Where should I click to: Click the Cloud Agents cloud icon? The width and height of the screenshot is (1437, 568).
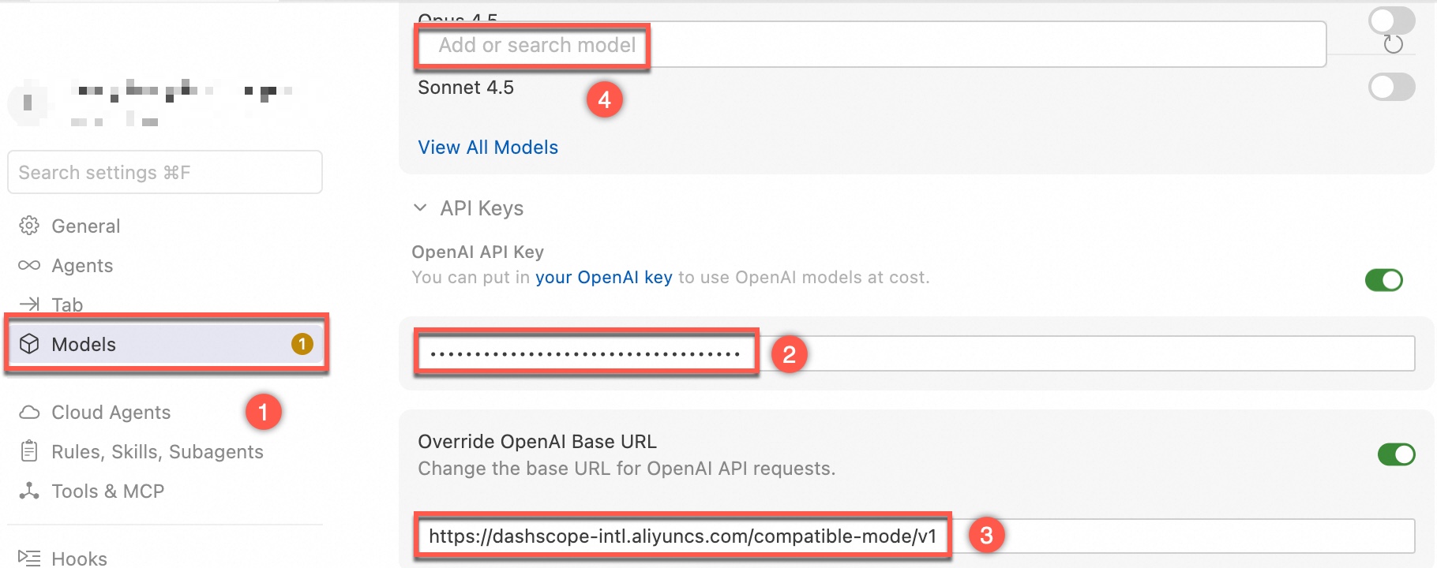point(29,413)
